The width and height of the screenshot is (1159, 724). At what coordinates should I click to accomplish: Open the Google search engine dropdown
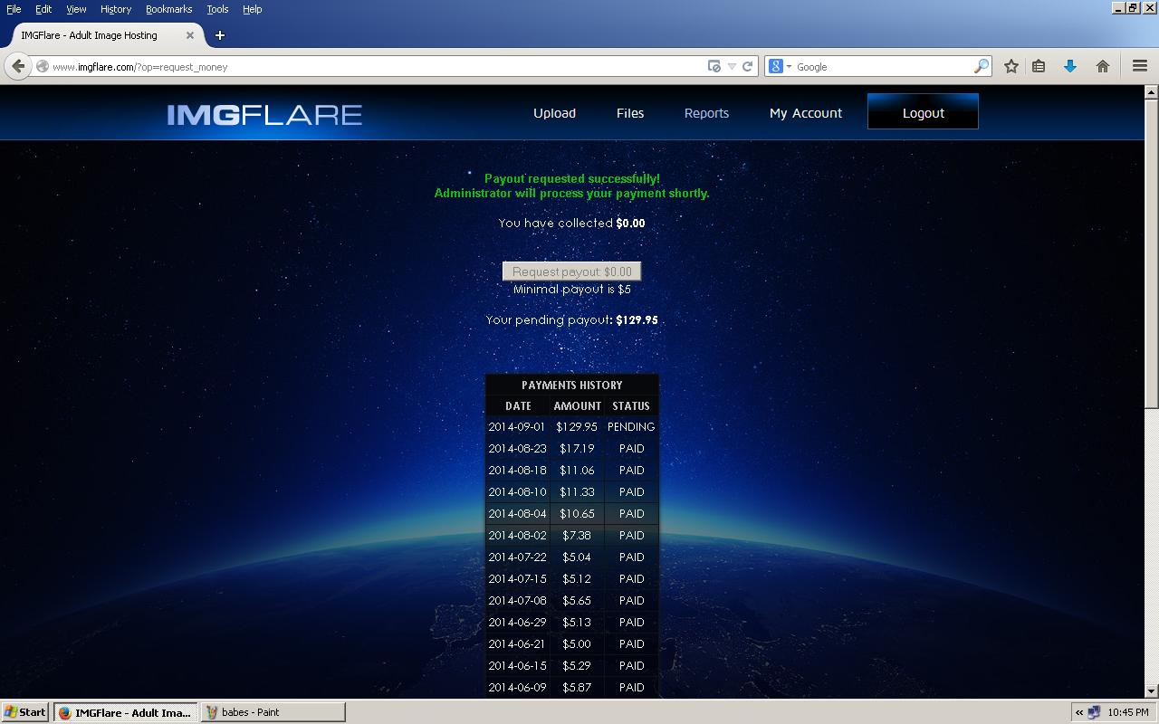tap(780, 66)
